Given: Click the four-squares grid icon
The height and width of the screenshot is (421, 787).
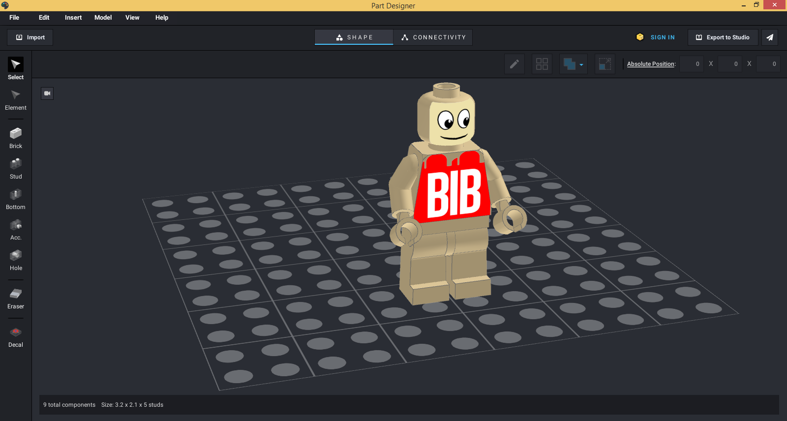Looking at the screenshot, I should click(x=542, y=64).
